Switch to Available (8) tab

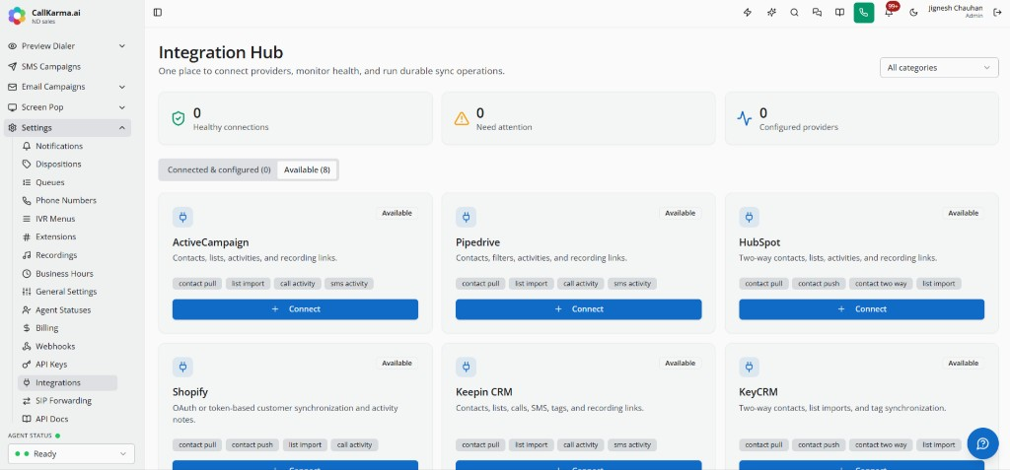pyautogui.click(x=307, y=170)
